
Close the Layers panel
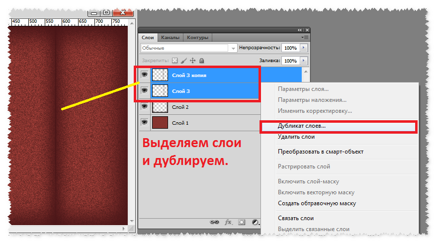click(x=307, y=30)
